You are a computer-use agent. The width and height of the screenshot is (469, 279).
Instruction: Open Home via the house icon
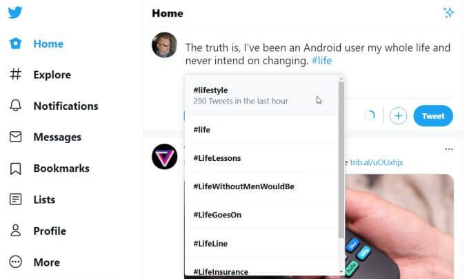tap(16, 44)
